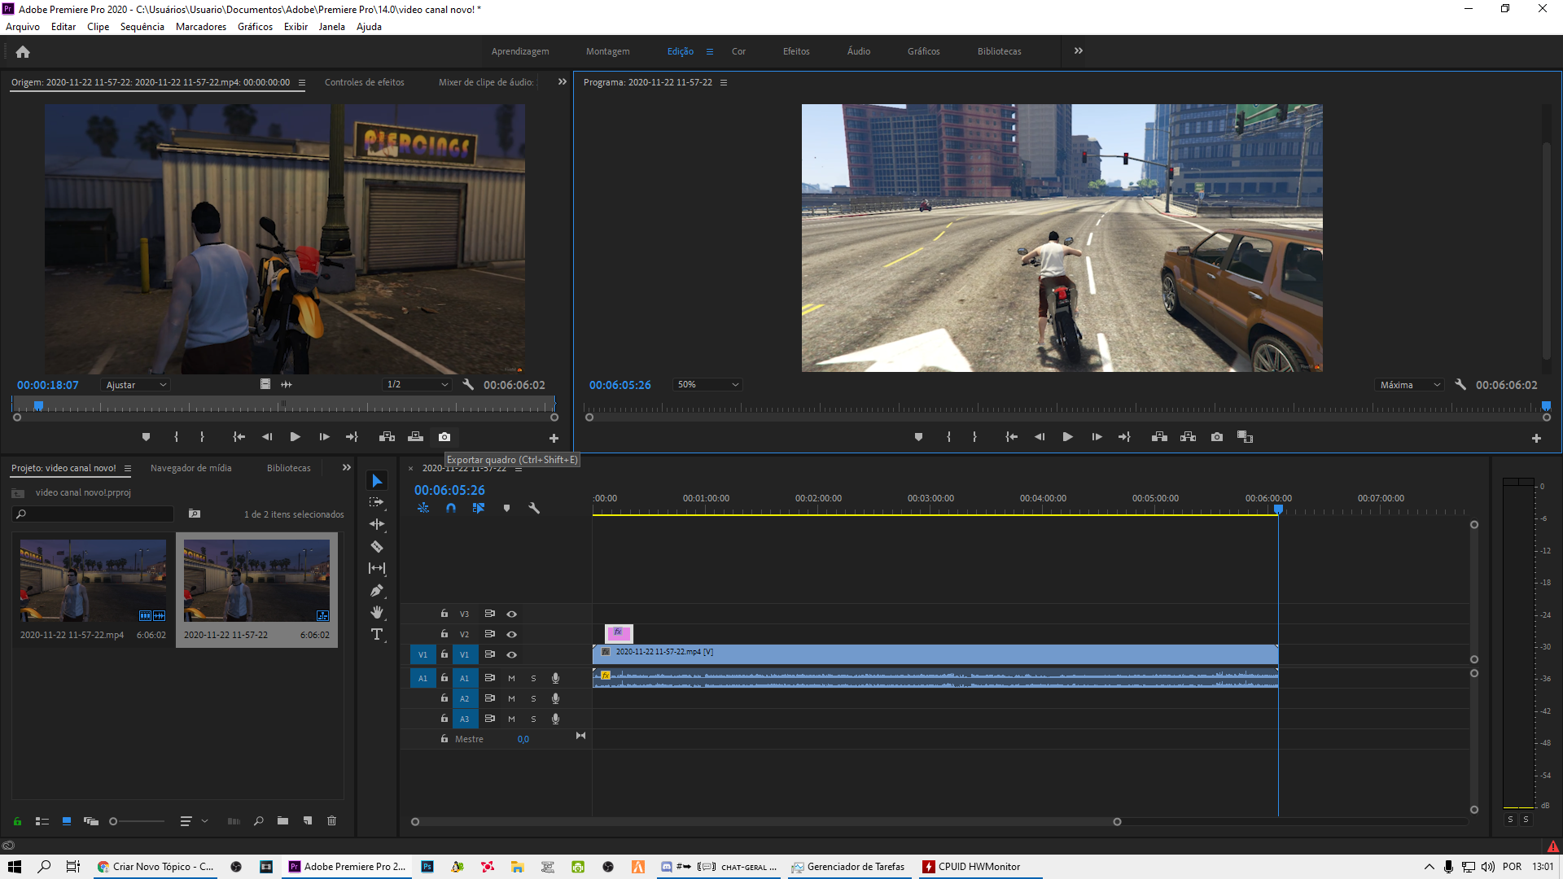Select the Hand tool

pyautogui.click(x=377, y=612)
